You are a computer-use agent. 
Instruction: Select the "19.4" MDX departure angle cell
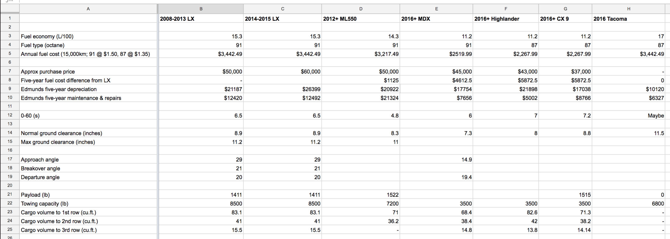point(436,177)
